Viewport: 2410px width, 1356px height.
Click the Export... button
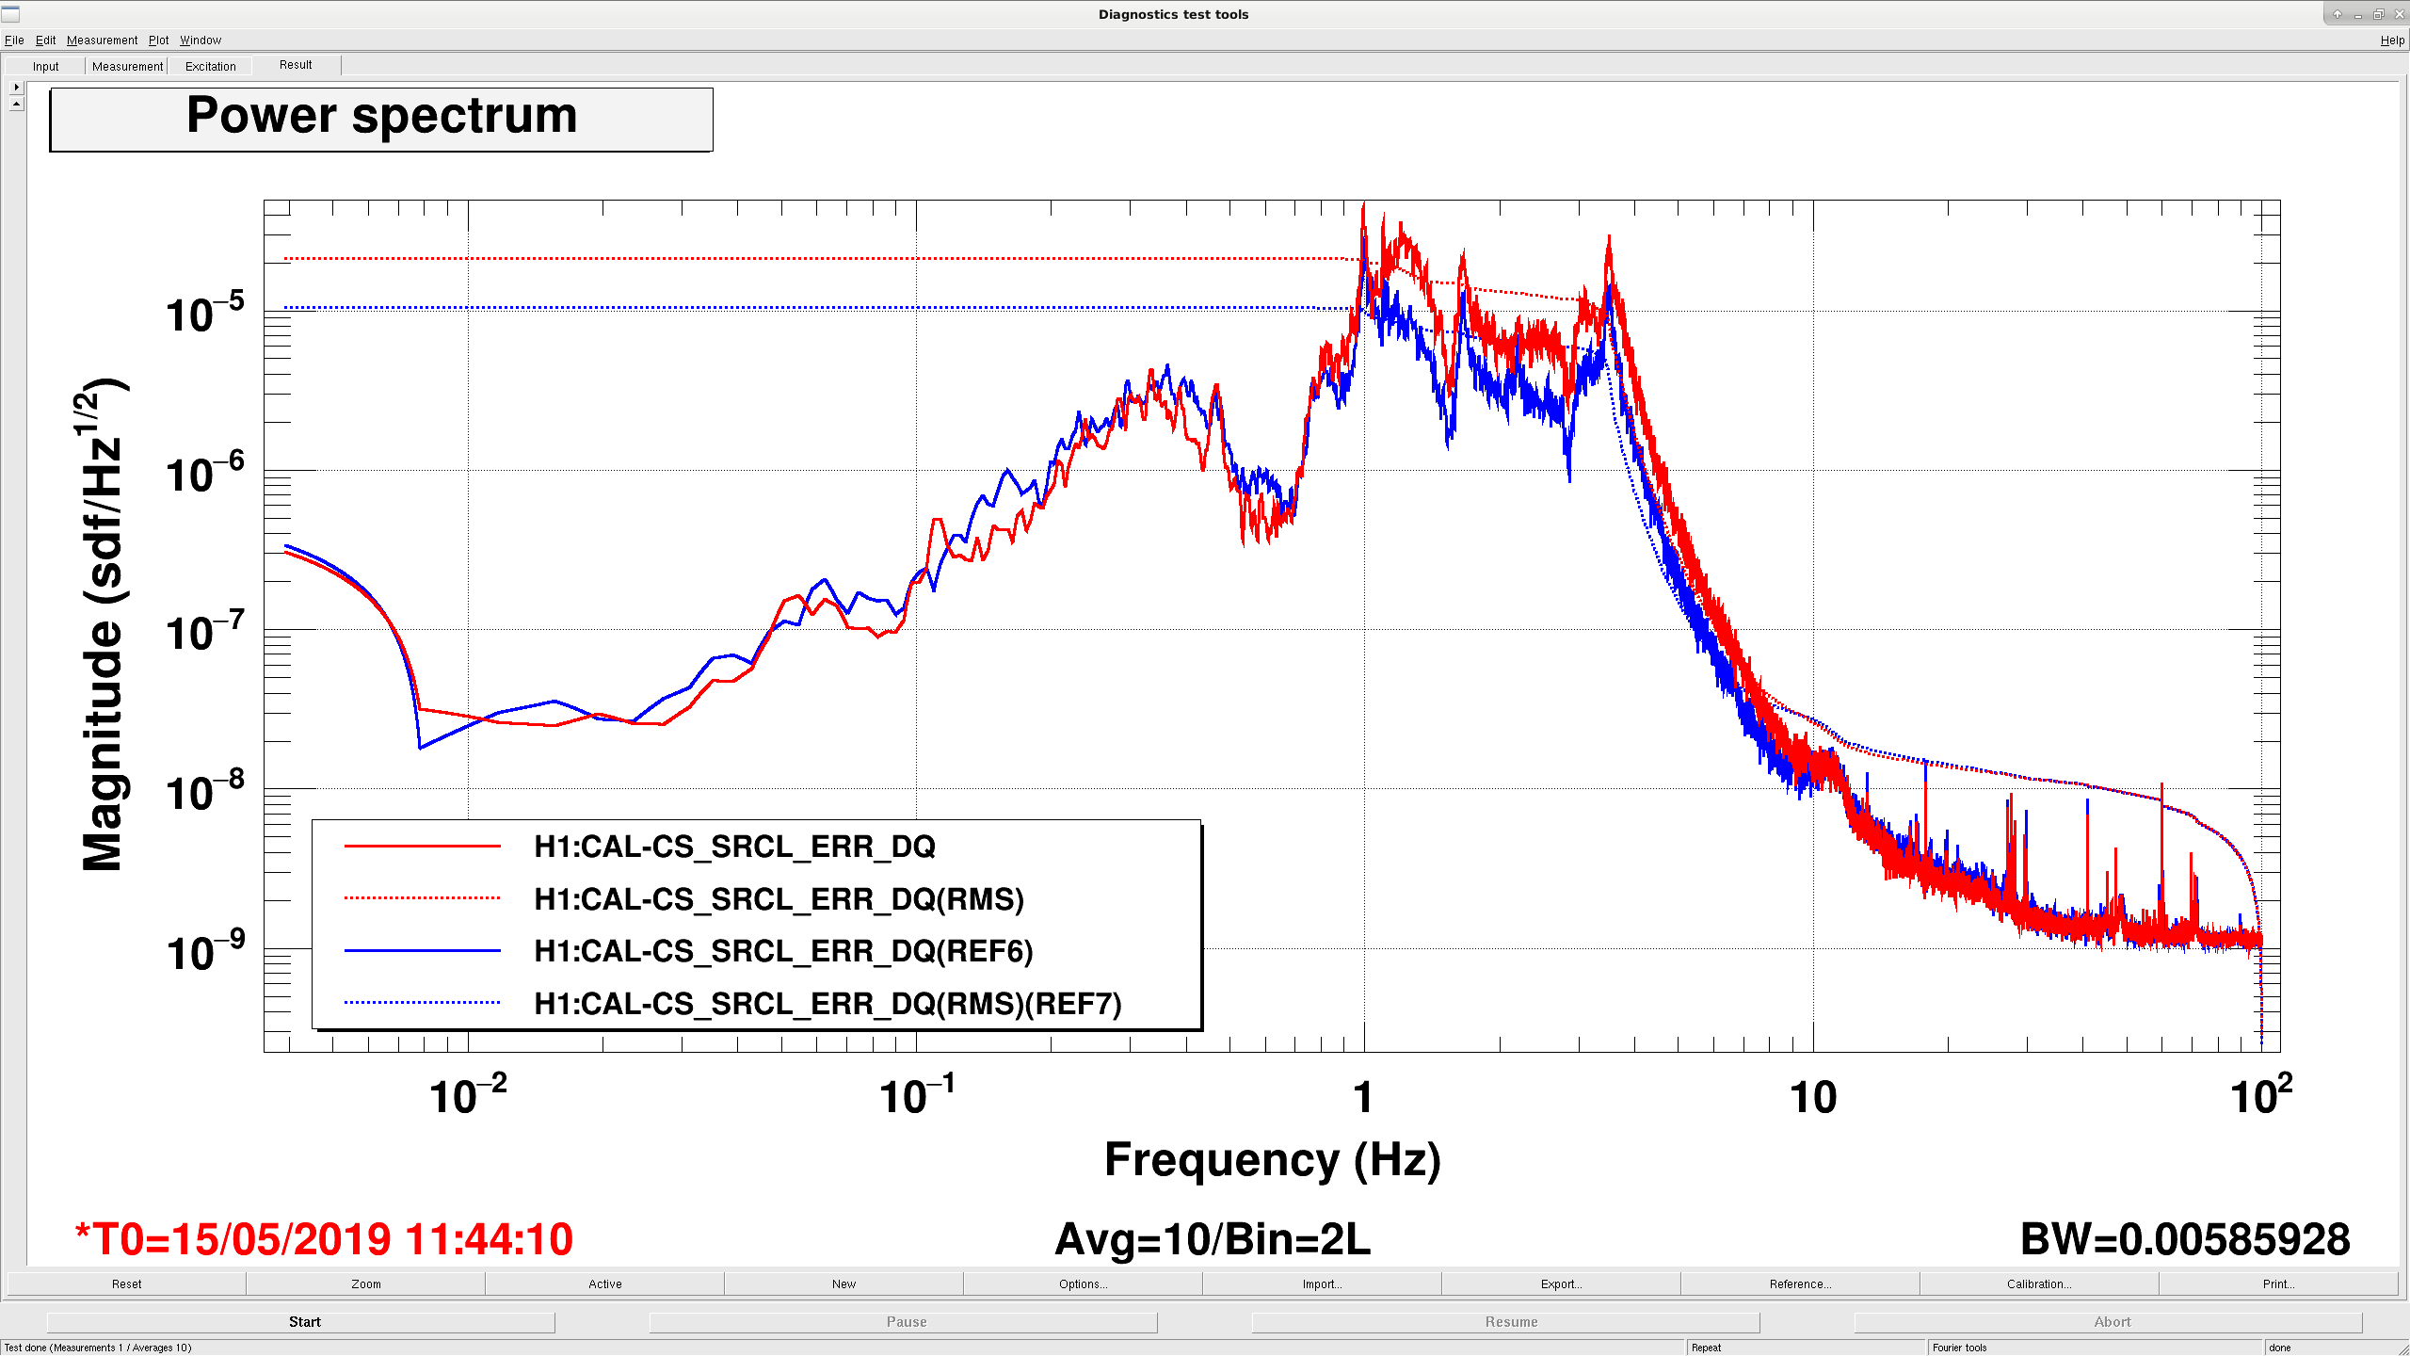point(1561,1283)
